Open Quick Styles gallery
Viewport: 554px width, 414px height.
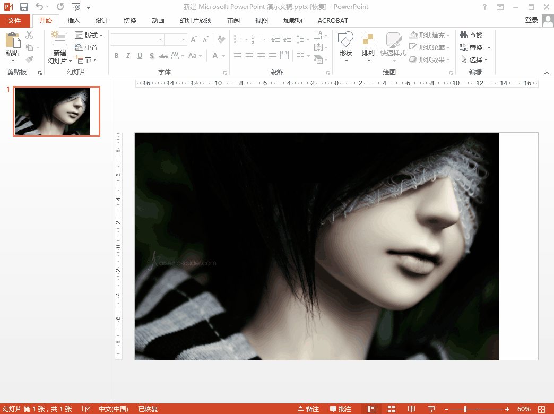(393, 46)
